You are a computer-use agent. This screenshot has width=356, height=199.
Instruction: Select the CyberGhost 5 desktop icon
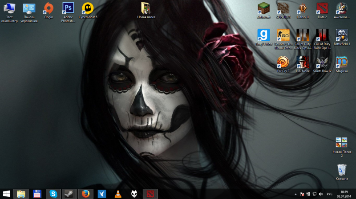tap(88, 11)
